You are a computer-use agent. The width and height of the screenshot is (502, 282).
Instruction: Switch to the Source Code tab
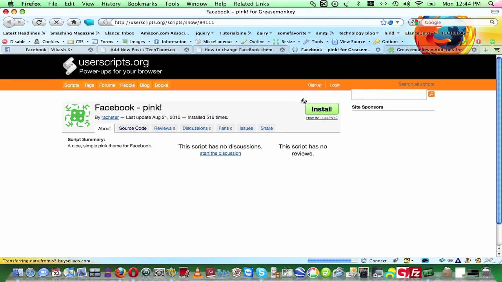click(x=133, y=128)
